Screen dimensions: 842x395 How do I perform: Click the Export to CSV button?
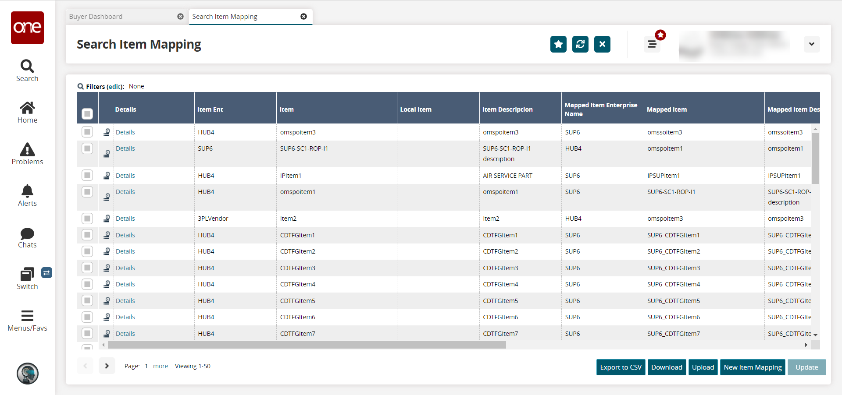coord(621,367)
